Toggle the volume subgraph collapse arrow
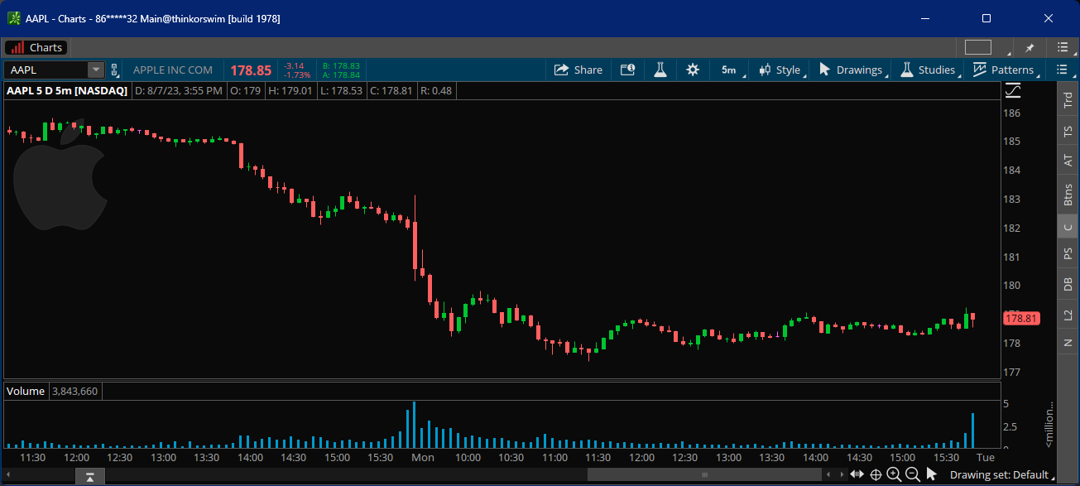 pyautogui.click(x=89, y=476)
